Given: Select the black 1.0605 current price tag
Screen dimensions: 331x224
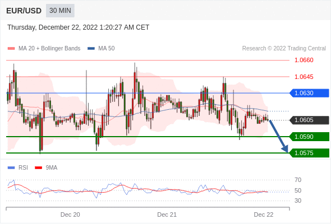Looking at the screenshot, I should (309, 120).
